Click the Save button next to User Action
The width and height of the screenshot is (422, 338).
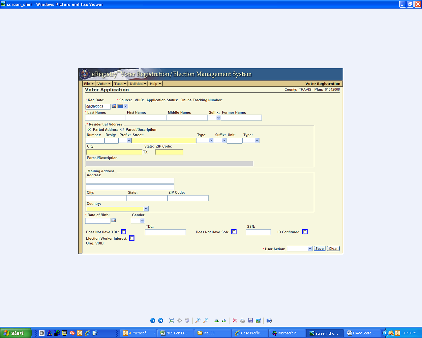click(x=319, y=249)
